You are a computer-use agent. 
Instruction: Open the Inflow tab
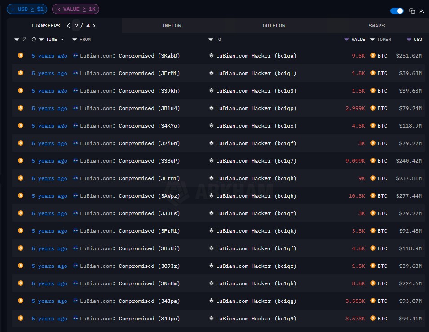point(171,26)
